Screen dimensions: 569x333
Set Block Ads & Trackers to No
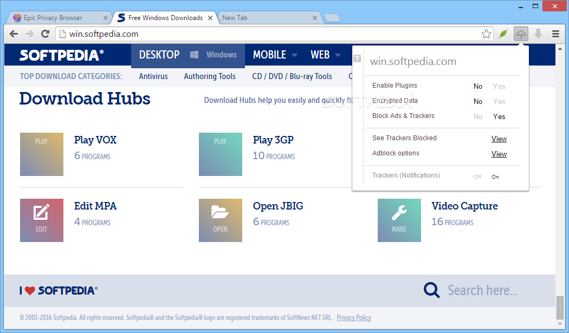pos(477,117)
